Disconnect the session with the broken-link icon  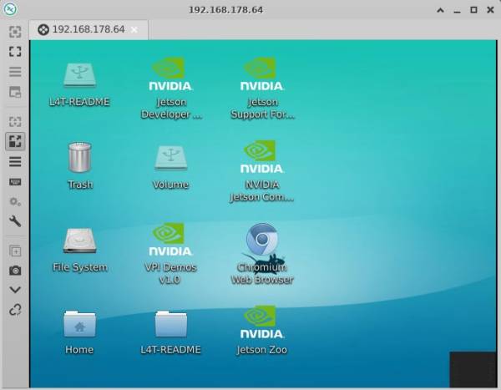tap(15, 310)
